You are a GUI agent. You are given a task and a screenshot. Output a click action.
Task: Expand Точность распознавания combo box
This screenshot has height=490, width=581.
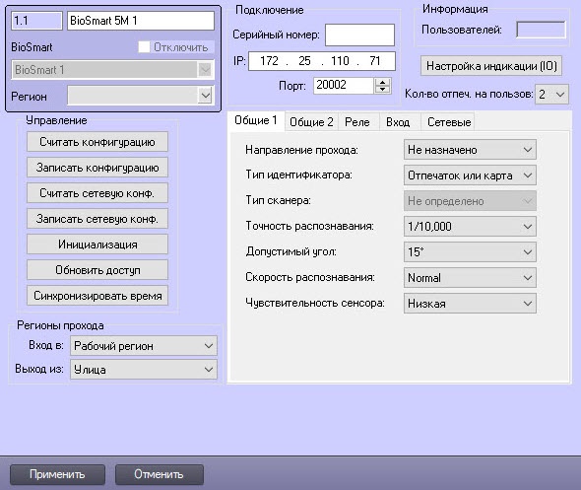click(x=470, y=227)
